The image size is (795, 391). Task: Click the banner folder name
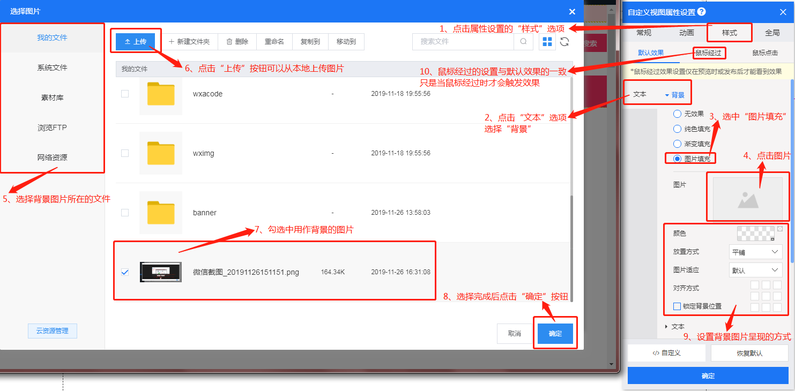[x=205, y=213]
